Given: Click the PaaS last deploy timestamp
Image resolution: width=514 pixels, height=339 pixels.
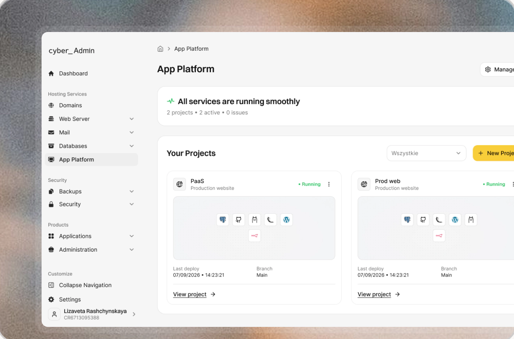Looking at the screenshot, I should tap(199, 275).
